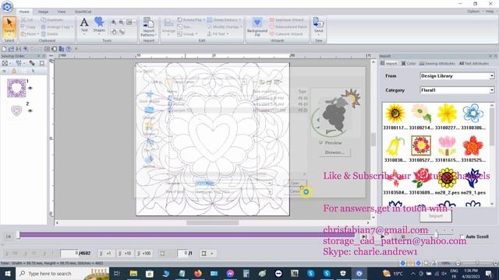Open the application menu button

coord(7,6)
